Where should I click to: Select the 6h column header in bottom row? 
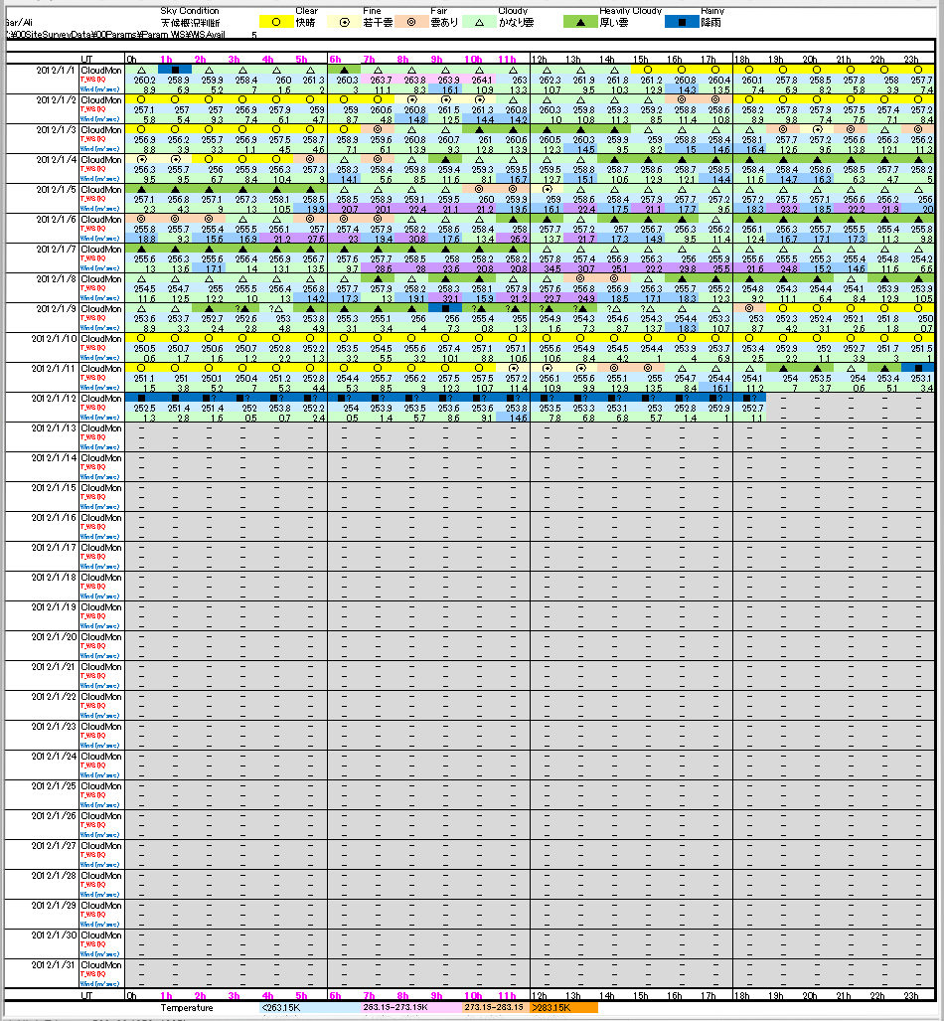(x=335, y=995)
